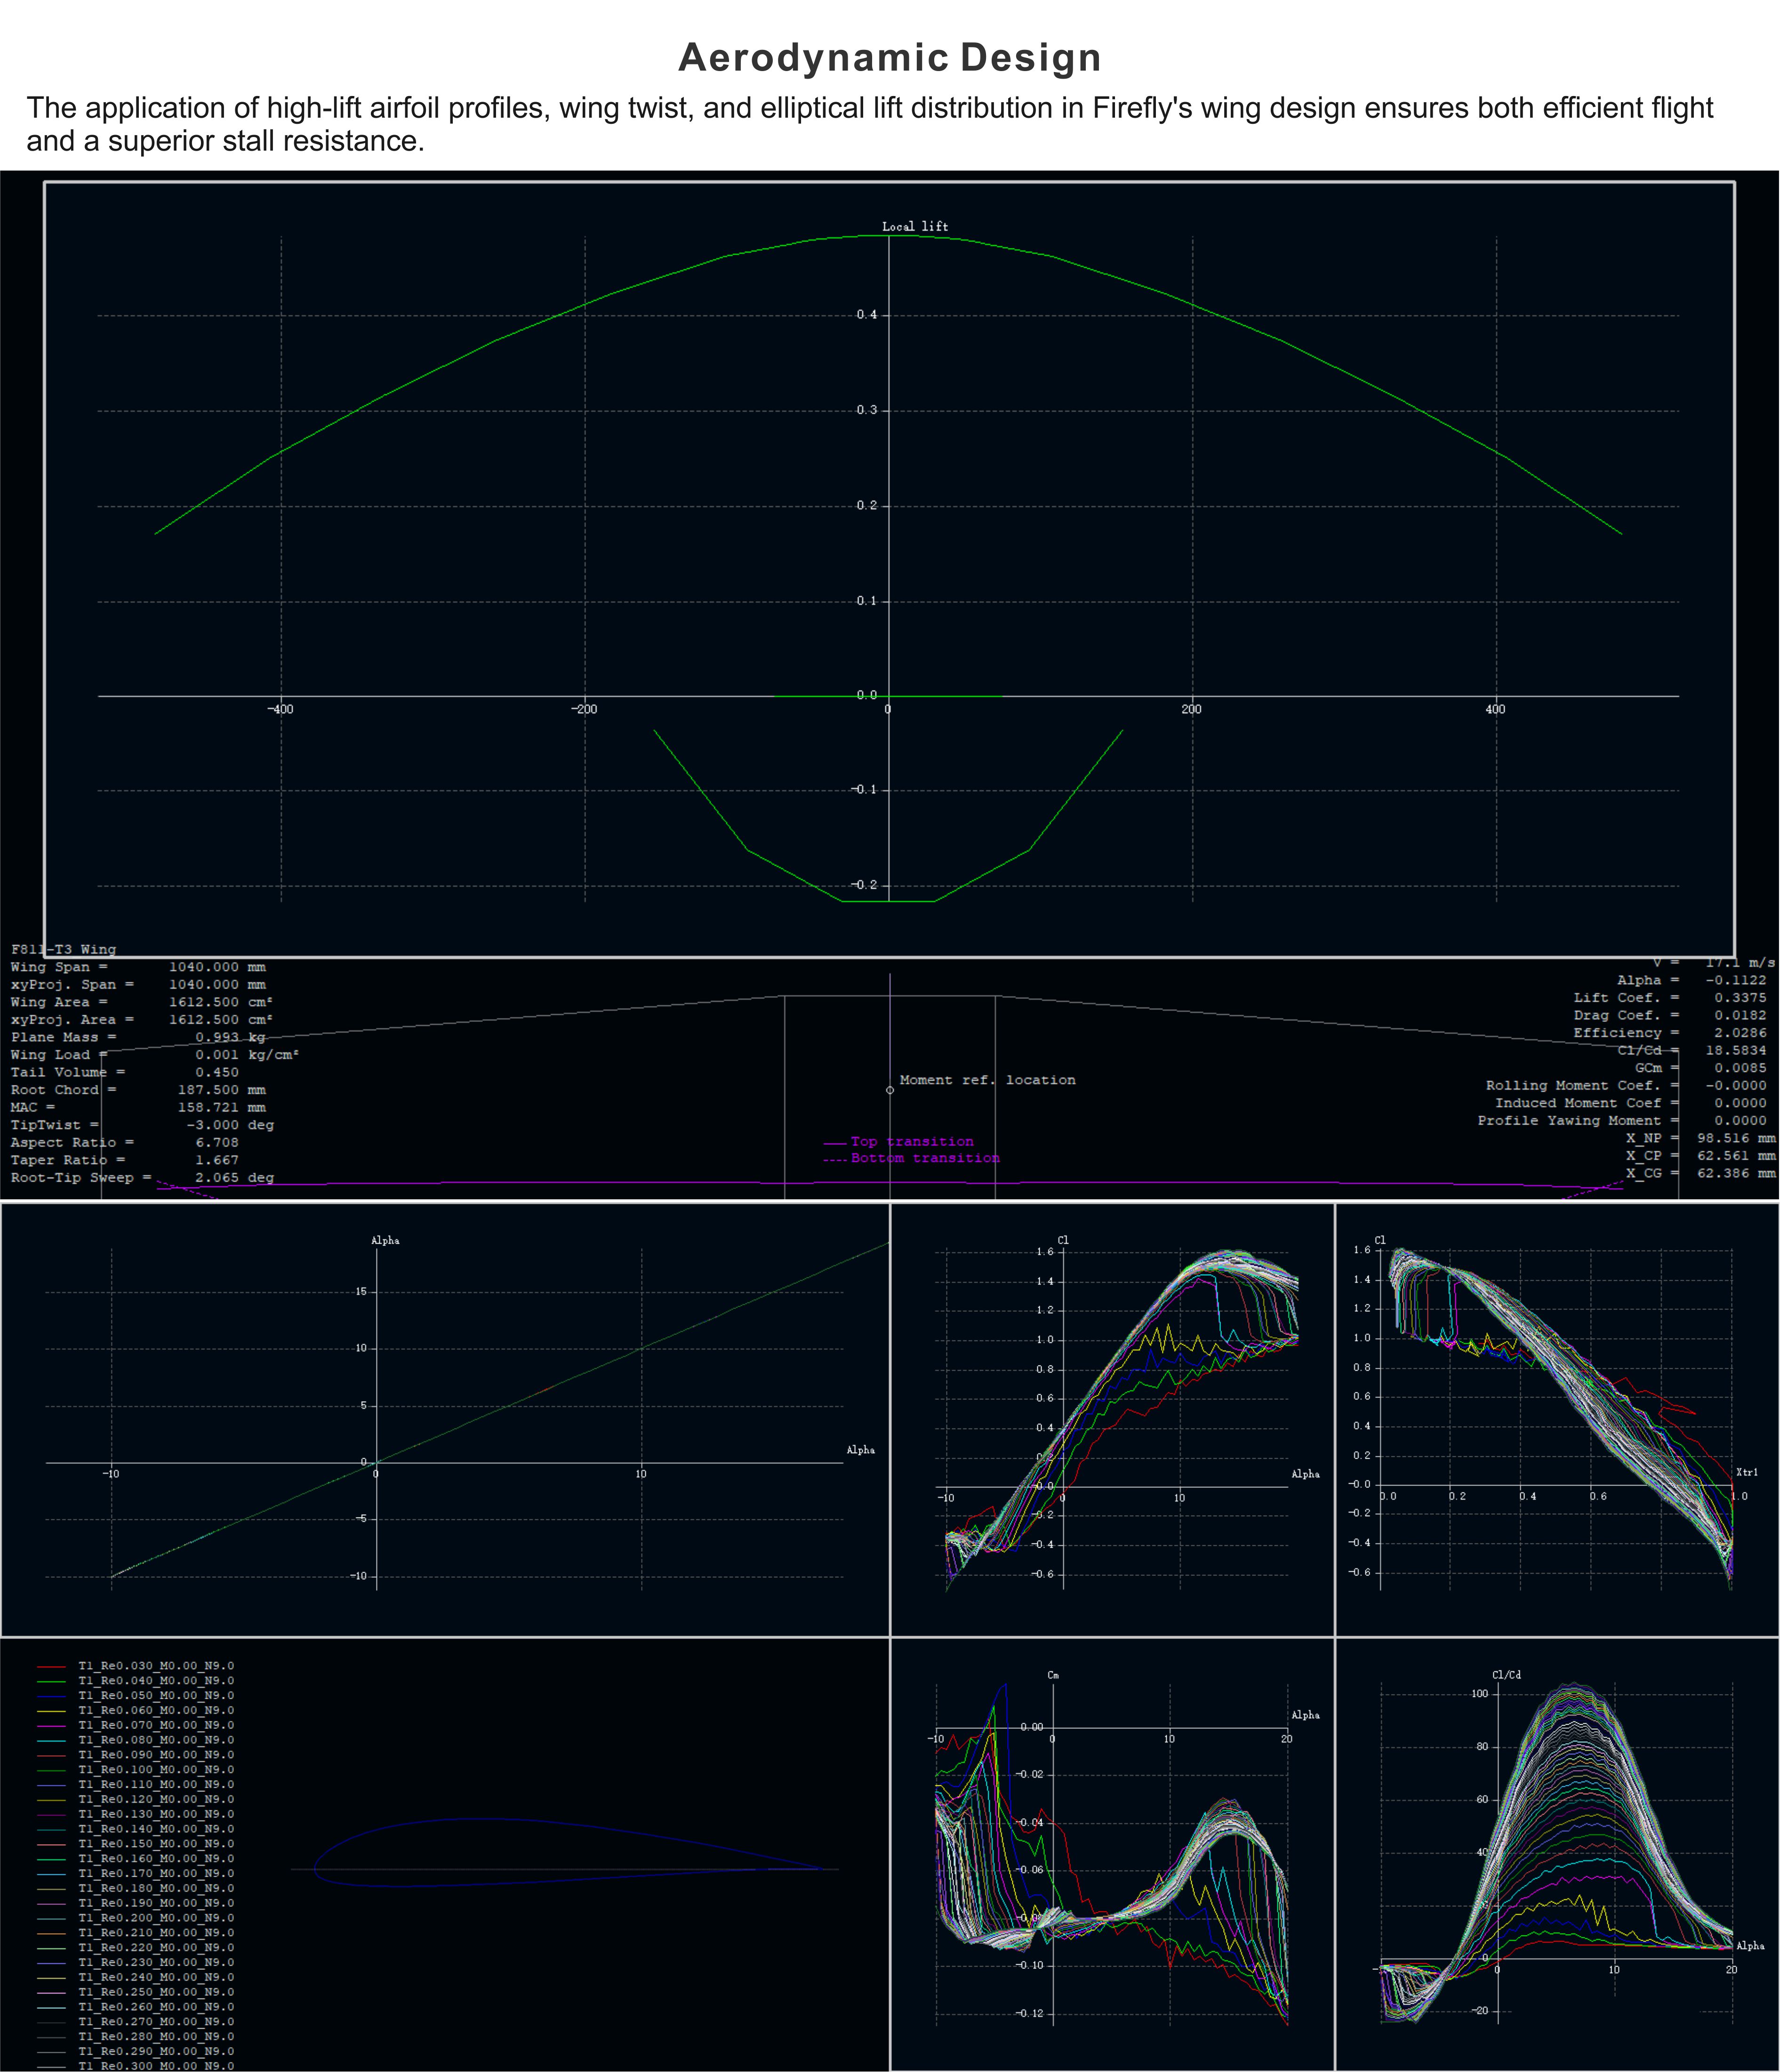Viewport: 1780px width, 2072px height.
Task: Select the T1_Re0.200_M0.00_N9.0 legend entry
Action: (156, 1917)
